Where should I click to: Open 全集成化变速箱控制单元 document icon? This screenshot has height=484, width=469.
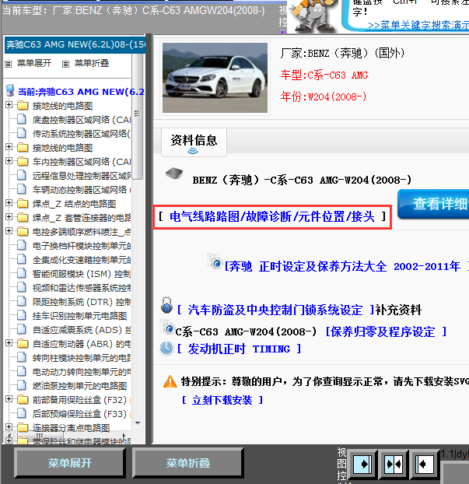pyautogui.click(x=22, y=259)
